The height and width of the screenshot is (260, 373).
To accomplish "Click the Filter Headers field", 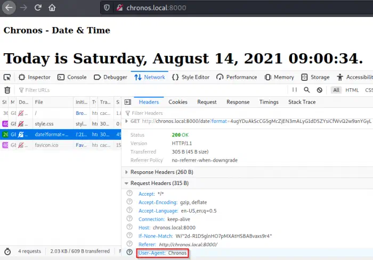I will point(247,113).
